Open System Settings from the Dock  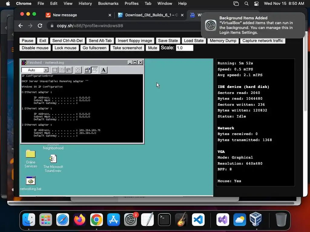coord(130,220)
